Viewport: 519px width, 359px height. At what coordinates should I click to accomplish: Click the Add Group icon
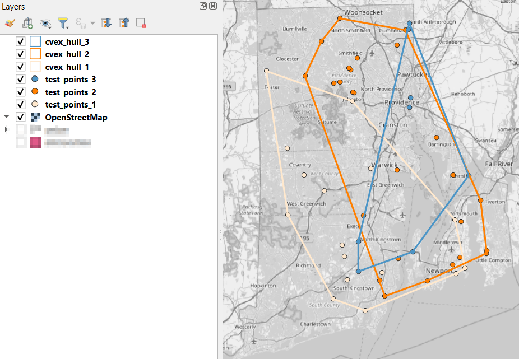tap(27, 23)
